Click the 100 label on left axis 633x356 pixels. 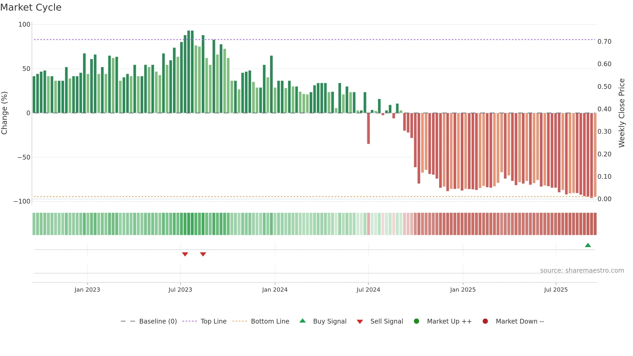(x=24, y=25)
